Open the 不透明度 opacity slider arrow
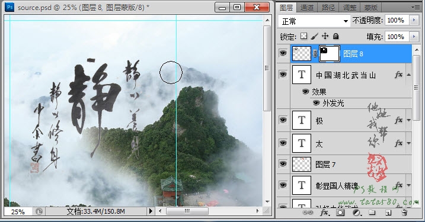425x222 pixels. pyautogui.click(x=414, y=20)
